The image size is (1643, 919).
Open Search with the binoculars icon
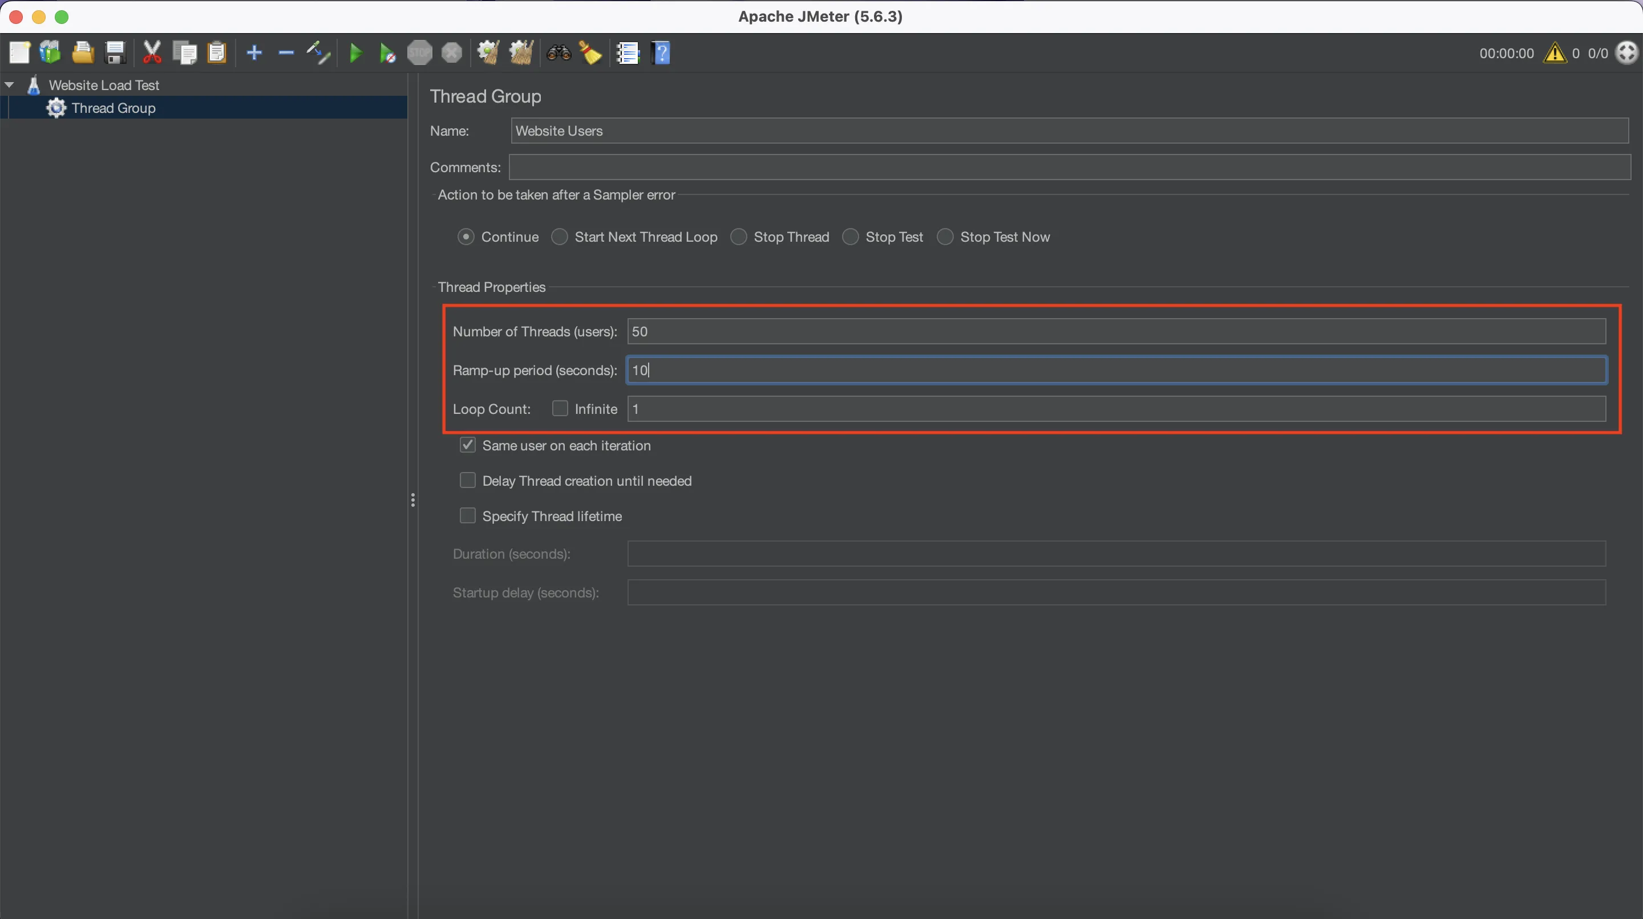tap(559, 53)
